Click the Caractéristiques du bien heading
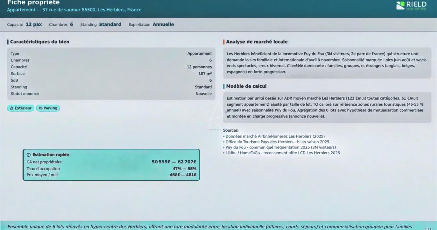This screenshot has width=437, height=230. [x=40, y=42]
